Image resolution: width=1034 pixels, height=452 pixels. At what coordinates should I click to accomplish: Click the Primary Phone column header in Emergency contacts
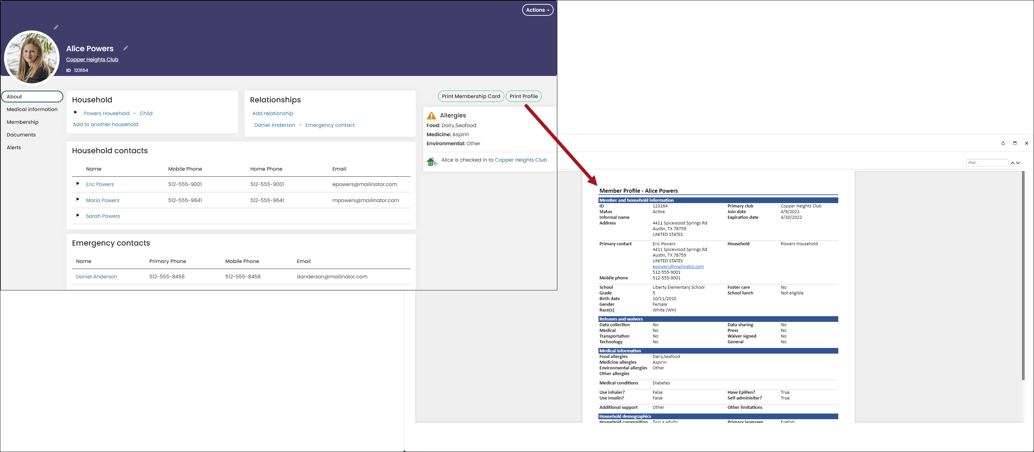(168, 261)
